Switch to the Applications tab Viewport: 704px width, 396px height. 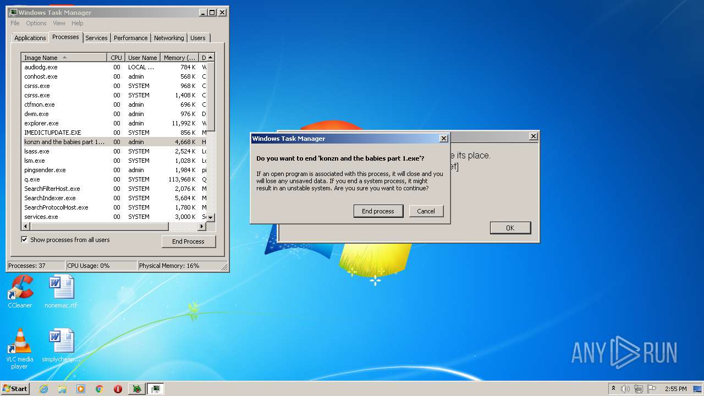pyautogui.click(x=30, y=38)
